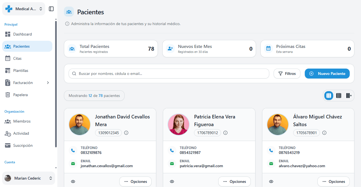Select Pacientes in the sidebar
Viewport: 361px width, 187px height.
[x=27, y=46]
